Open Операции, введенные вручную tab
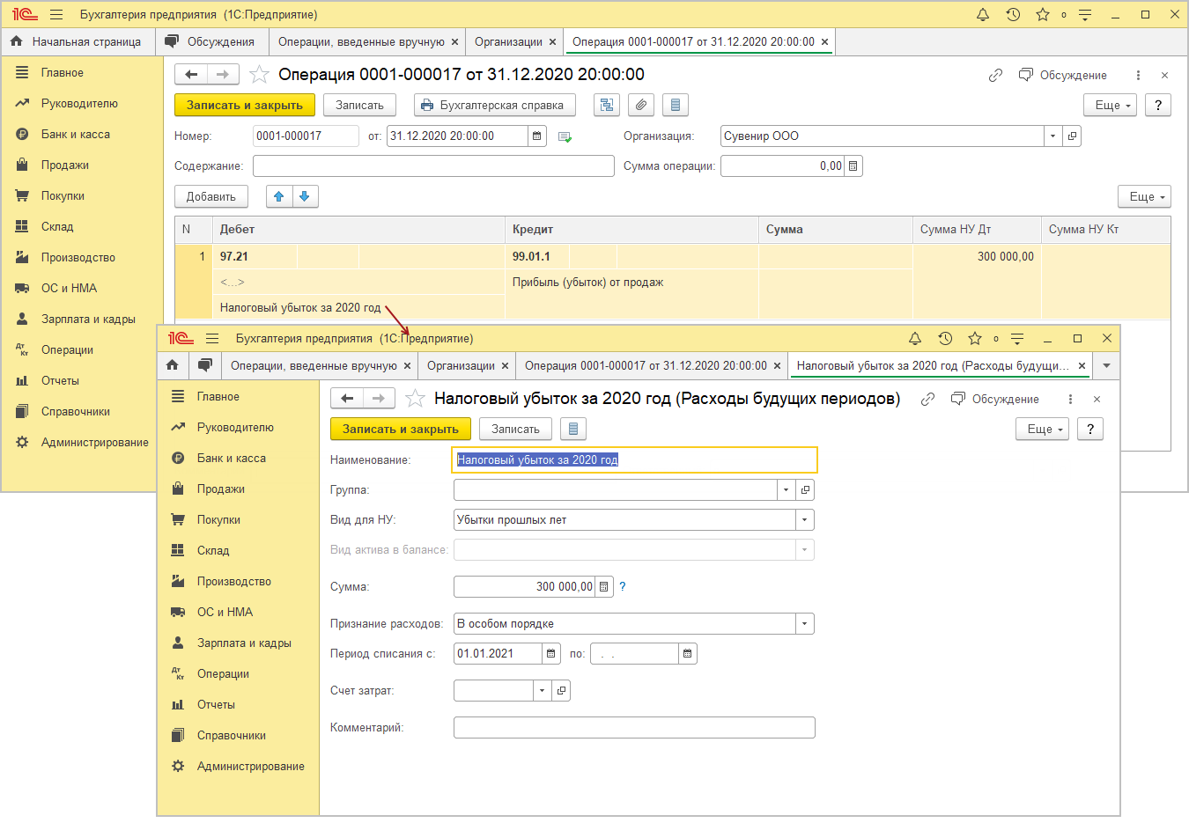Image resolution: width=1189 pixels, height=823 pixels. click(x=361, y=42)
